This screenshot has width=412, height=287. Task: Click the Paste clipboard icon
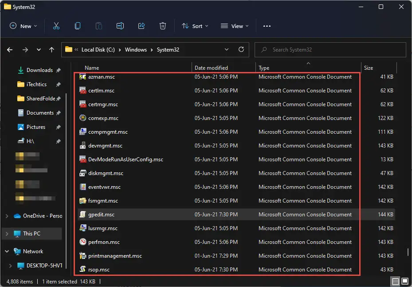point(99,26)
